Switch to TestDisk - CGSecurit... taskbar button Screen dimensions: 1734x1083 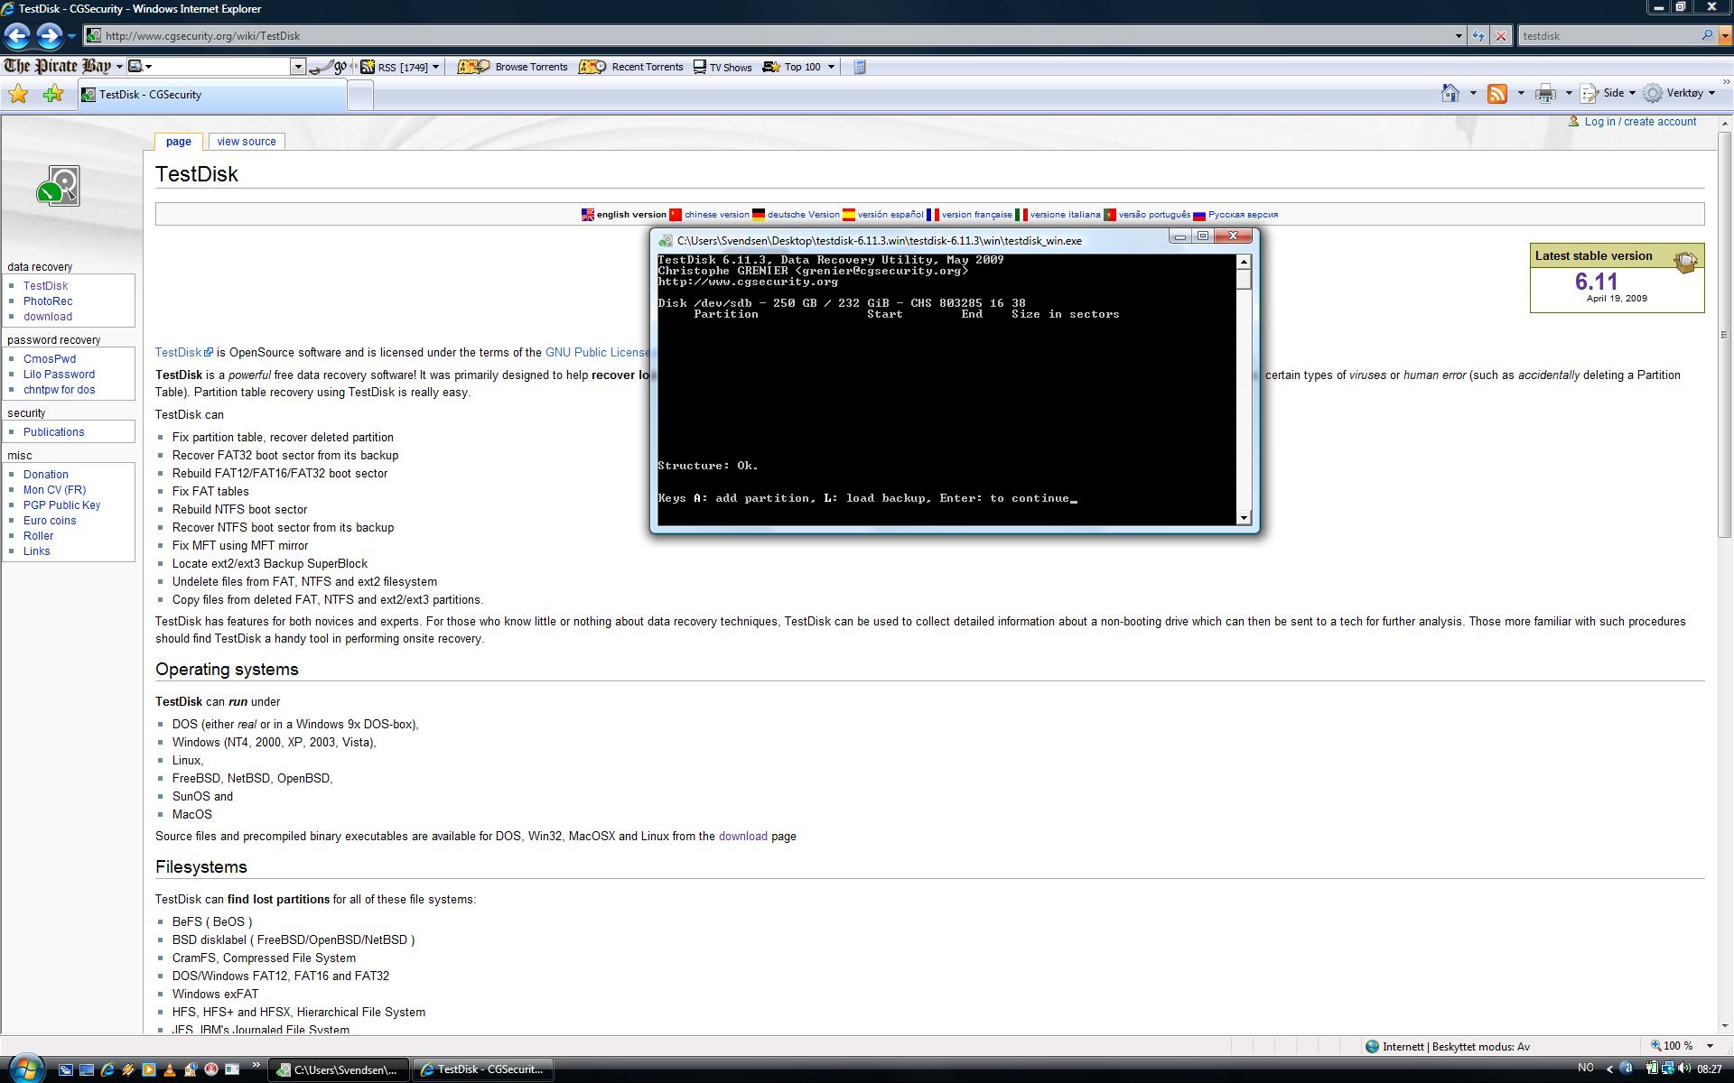point(483,1069)
